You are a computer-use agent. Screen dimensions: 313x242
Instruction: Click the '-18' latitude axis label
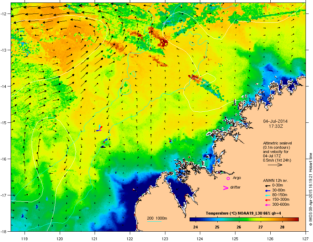[x=4, y=231]
